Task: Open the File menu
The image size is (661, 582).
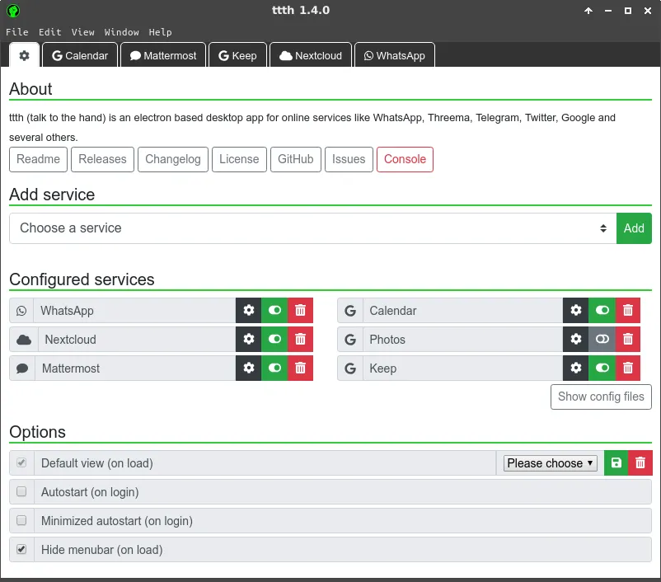Action: coord(16,32)
